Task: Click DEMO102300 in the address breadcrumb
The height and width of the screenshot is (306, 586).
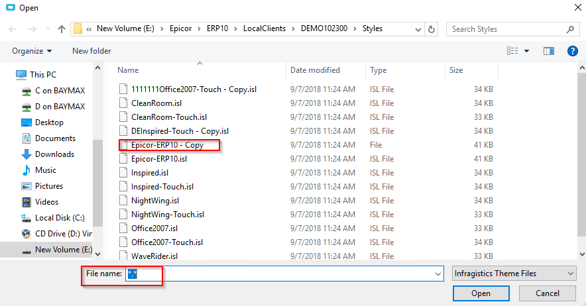Action: point(324,28)
